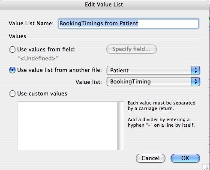
Task: Select Use value list from another file
Action: [12, 70]
